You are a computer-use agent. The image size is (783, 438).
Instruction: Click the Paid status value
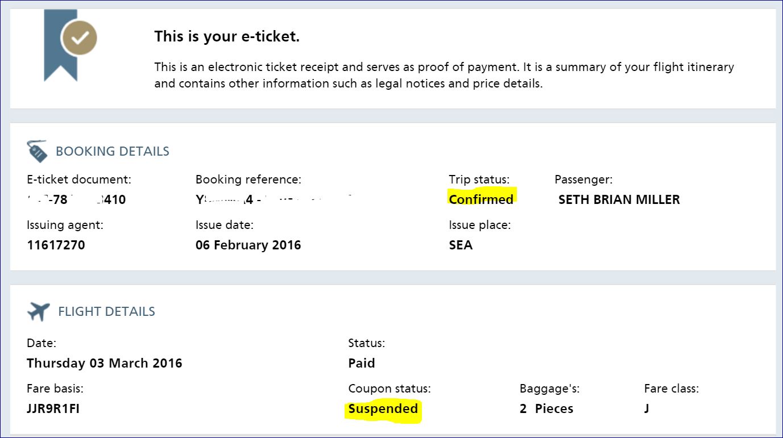pyautogui.click(x=362, y=363)
